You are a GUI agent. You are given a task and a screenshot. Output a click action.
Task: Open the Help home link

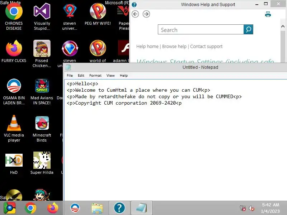coord(147,47)
